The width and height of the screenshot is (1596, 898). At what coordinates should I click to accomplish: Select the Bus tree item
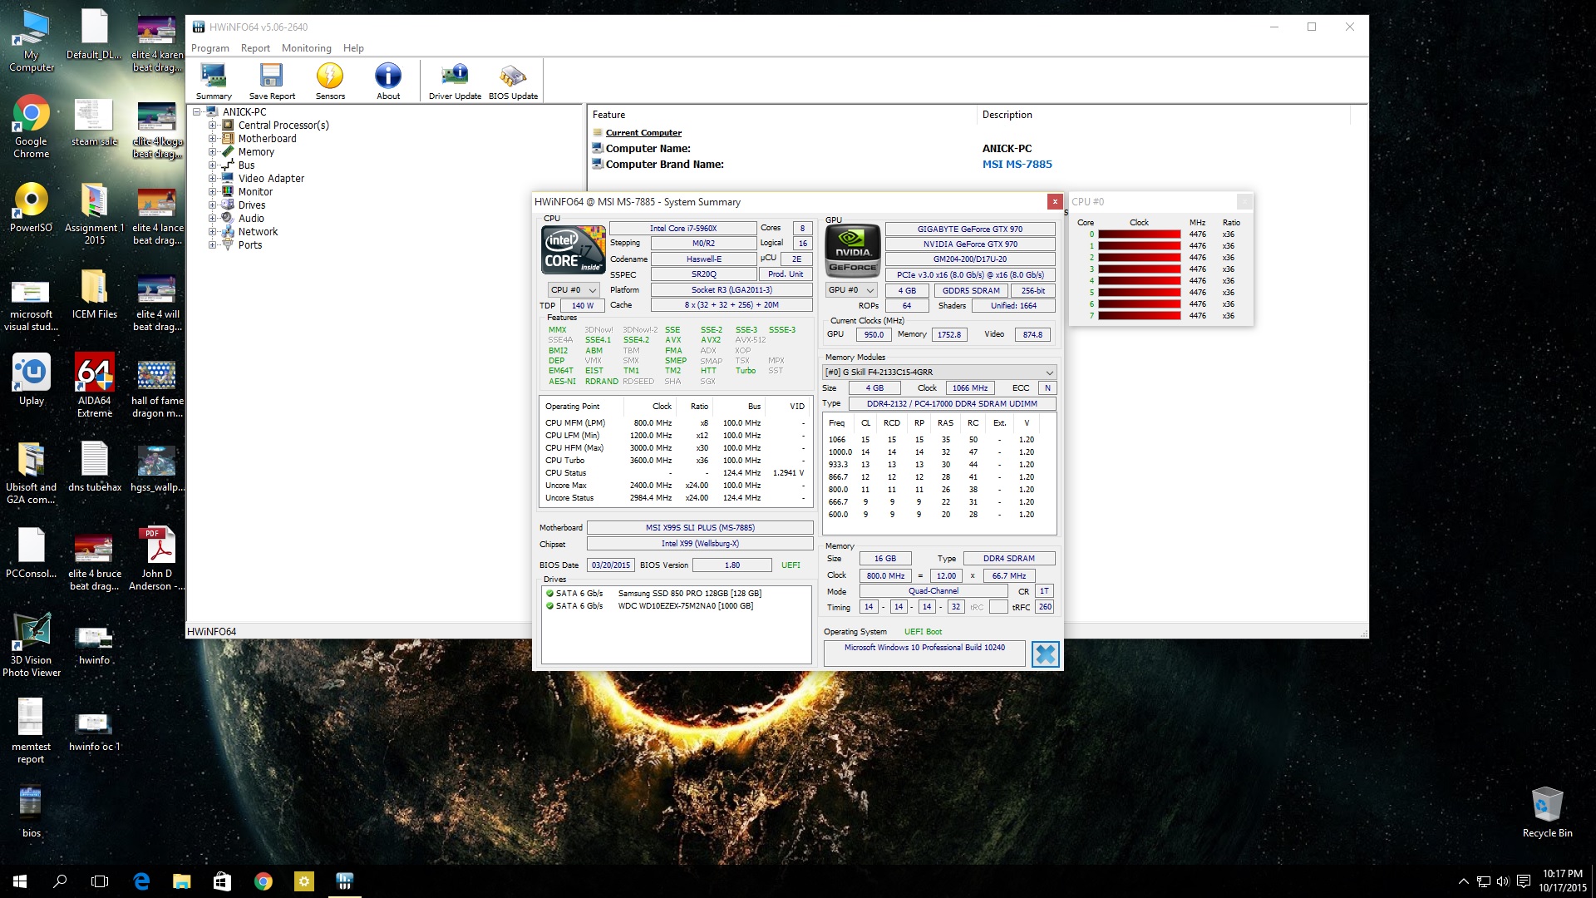click(x=246, y=165)
